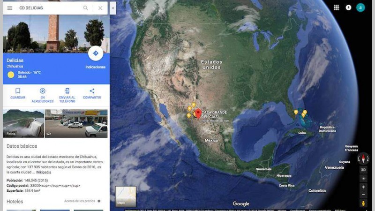Collapse the side panel arrow

[113, 8]
